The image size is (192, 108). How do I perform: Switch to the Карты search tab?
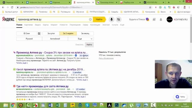[46, 25]
